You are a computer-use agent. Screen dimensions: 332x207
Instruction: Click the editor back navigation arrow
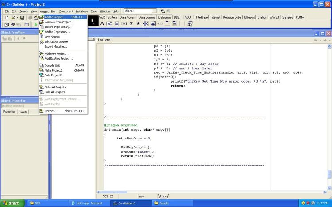click(x=316, y=40)
